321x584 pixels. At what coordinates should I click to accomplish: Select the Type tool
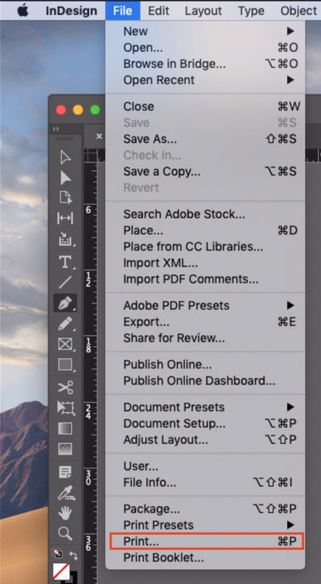[x=66, y=262]
